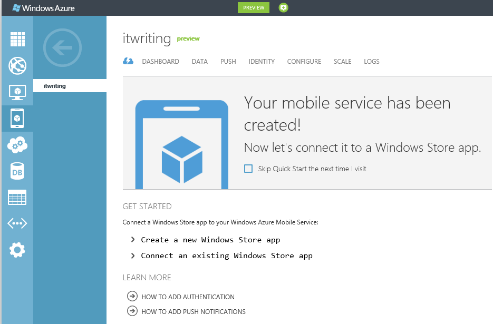
Task: Open Storage table icon in sidebar
Action: pos(17,198)
